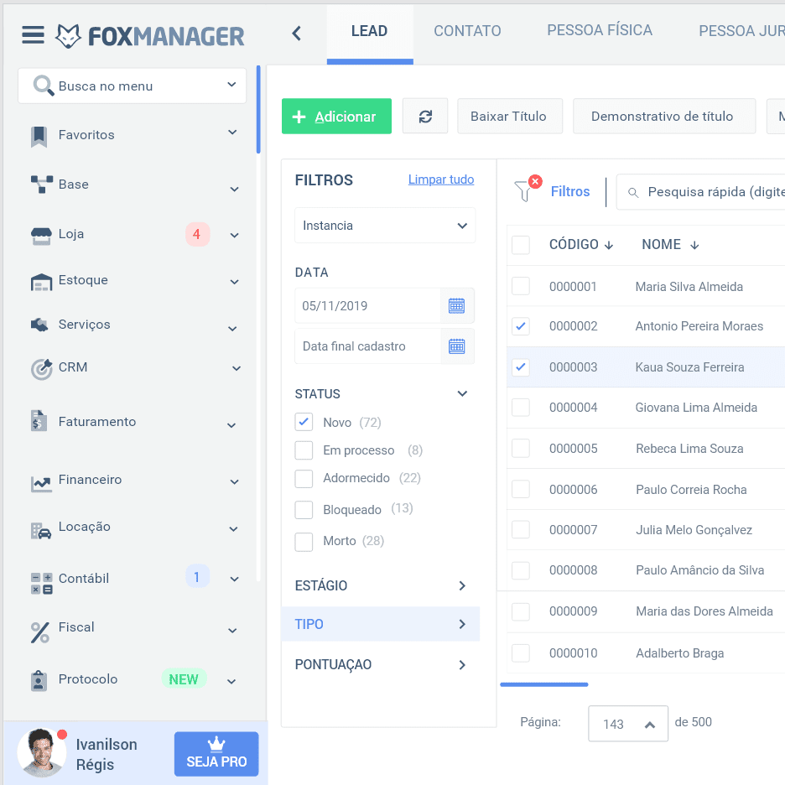Click the table horizontal scrollbar thumb

[543, 684]
